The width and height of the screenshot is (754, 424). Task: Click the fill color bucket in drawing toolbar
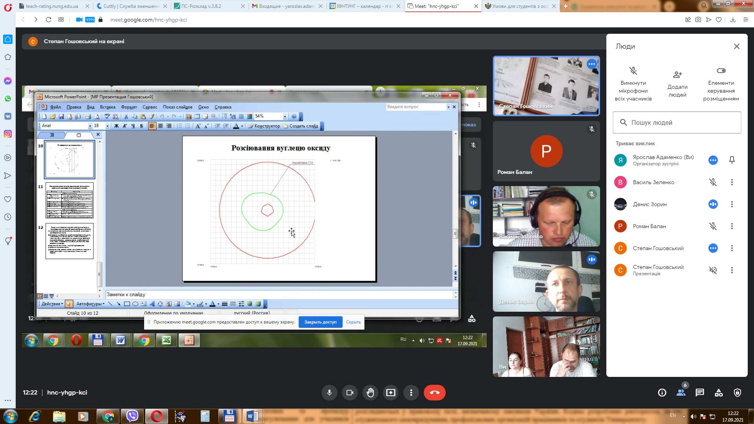point(188,304)
